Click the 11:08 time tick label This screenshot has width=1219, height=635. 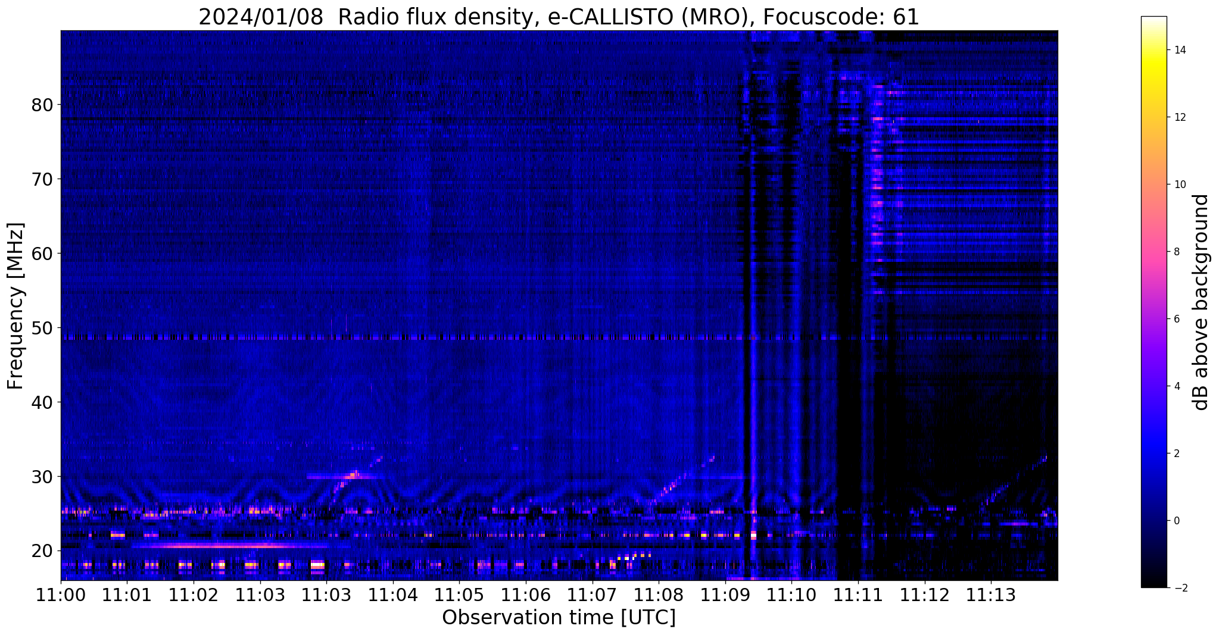[659, 595]
